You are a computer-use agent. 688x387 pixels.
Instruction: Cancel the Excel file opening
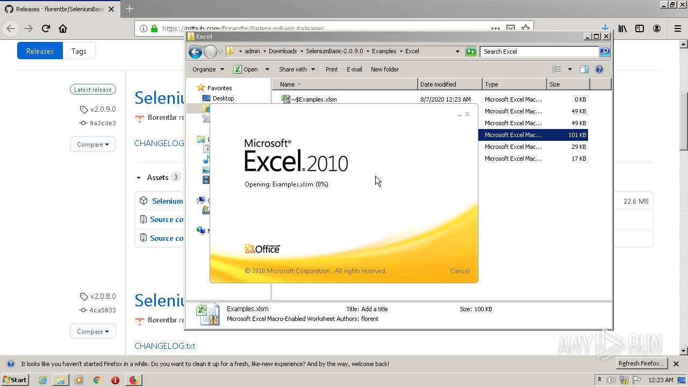click(460, 271)
